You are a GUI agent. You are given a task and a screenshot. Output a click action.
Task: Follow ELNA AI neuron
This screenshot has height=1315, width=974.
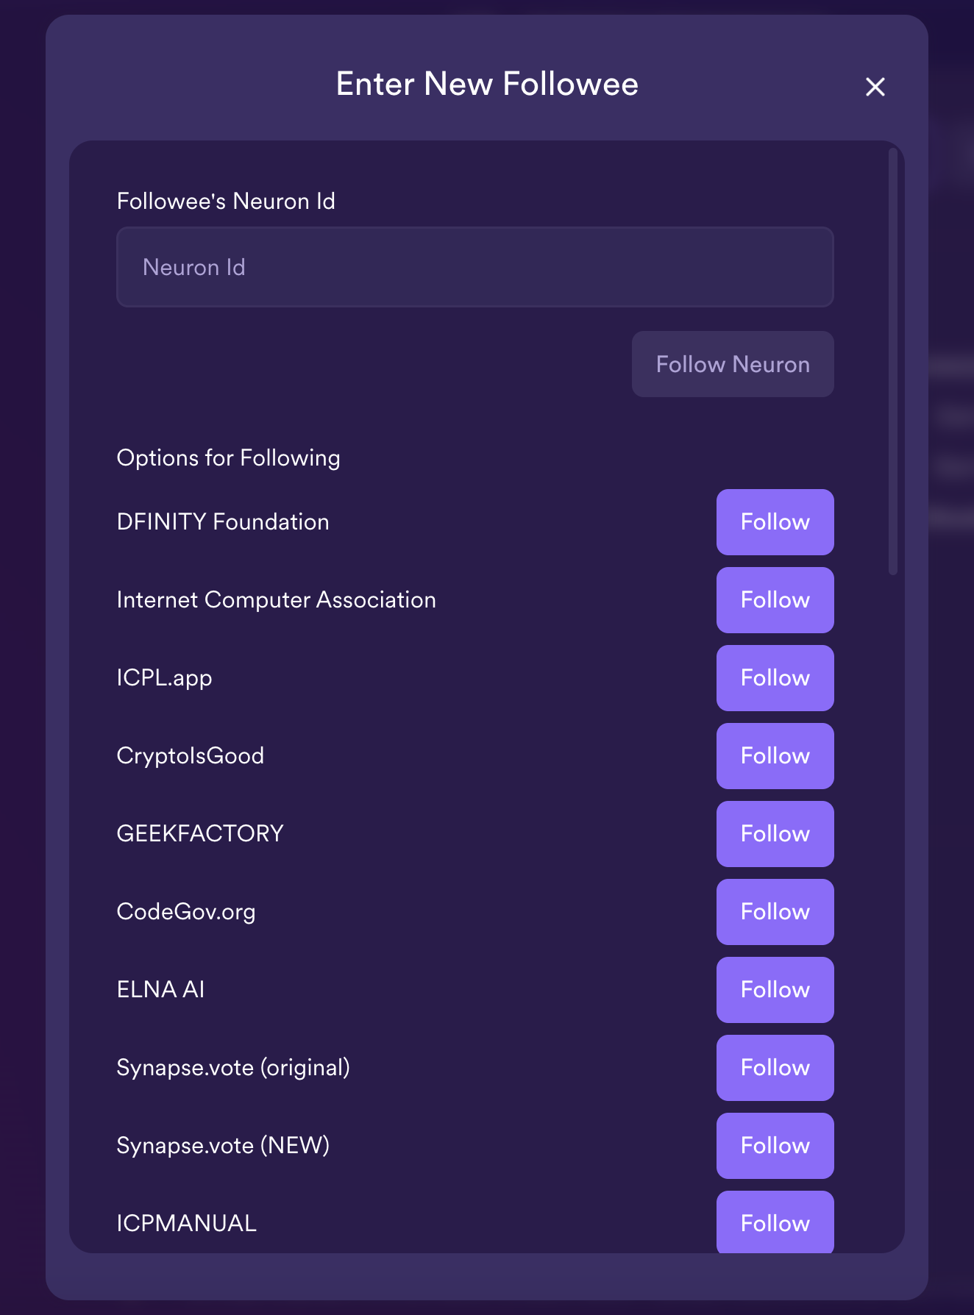pos(775,990)
